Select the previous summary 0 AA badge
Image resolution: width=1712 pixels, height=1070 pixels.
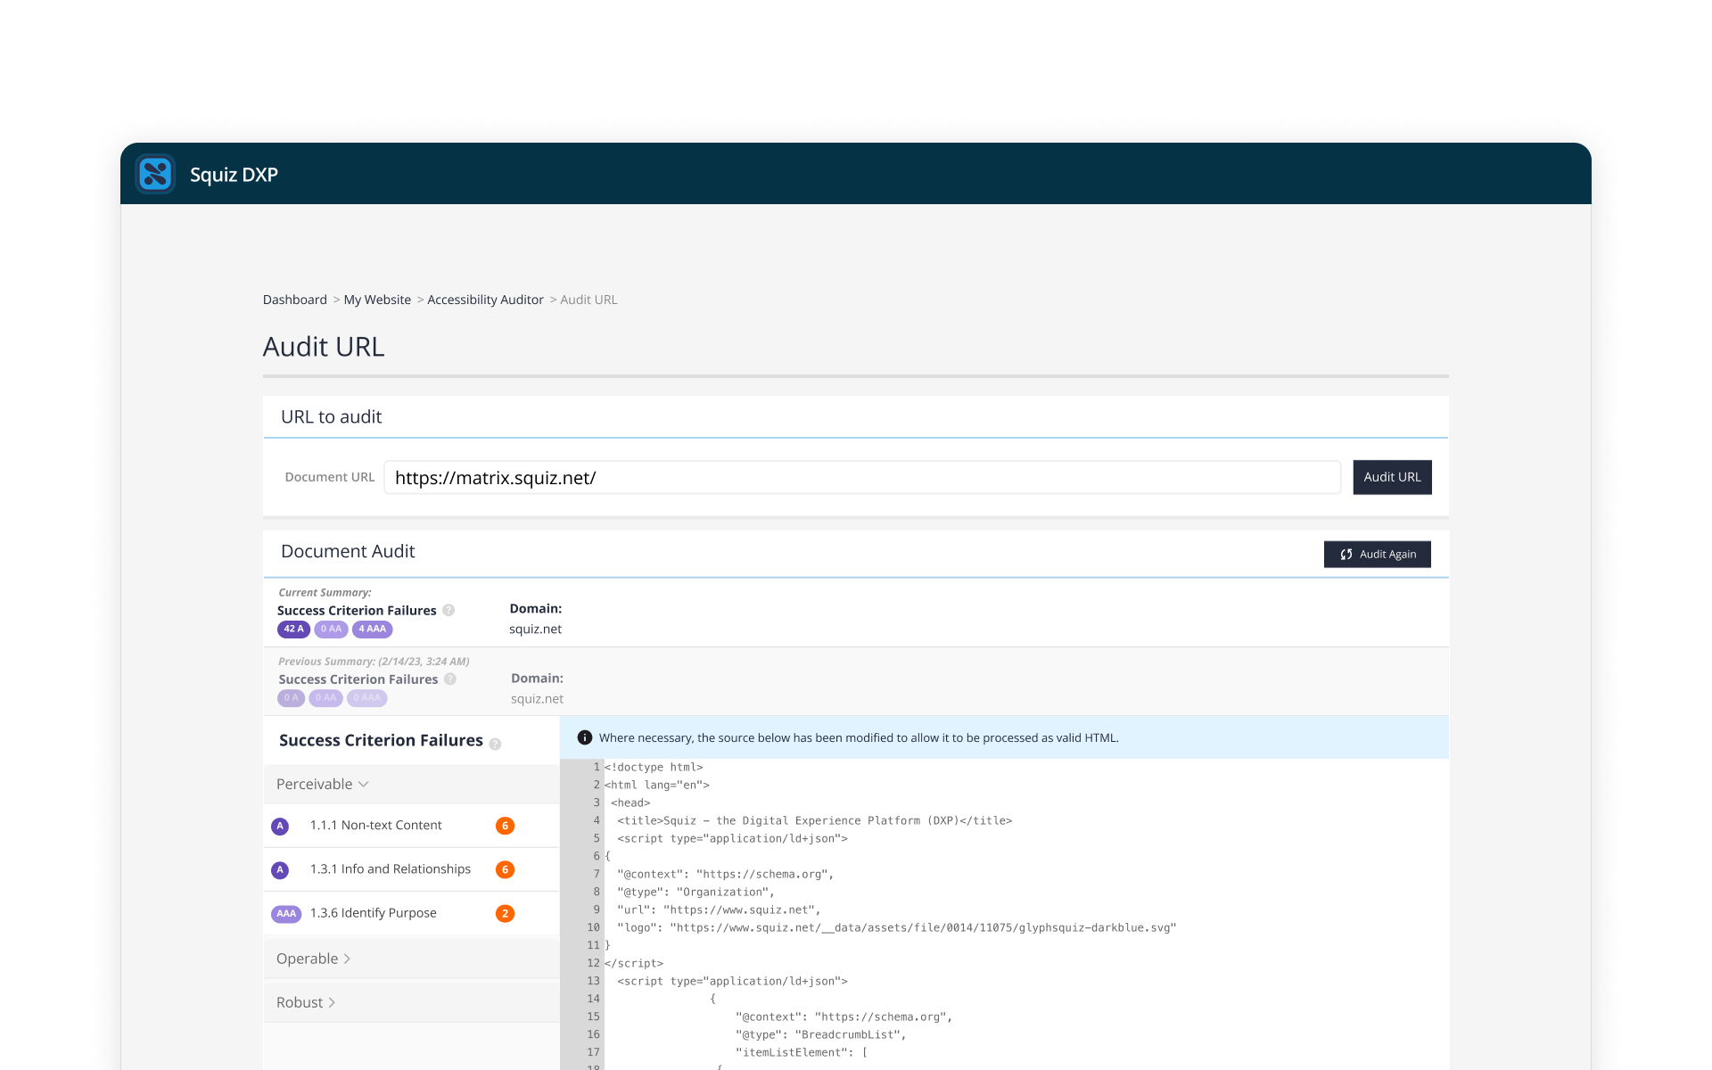click(x=325, y=698)
